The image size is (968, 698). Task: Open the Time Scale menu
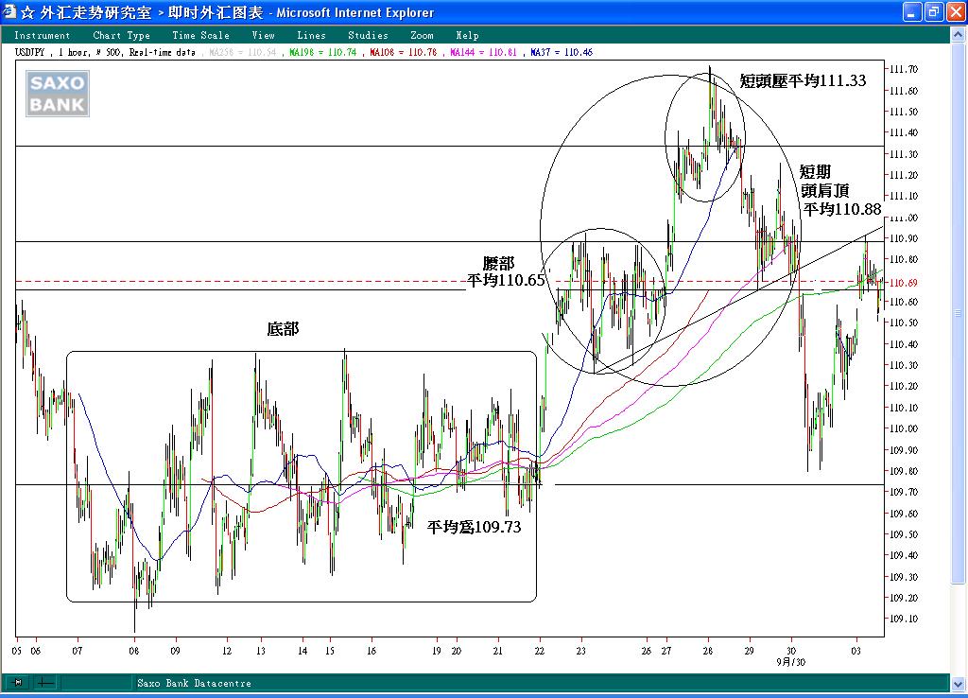[200, 36]
